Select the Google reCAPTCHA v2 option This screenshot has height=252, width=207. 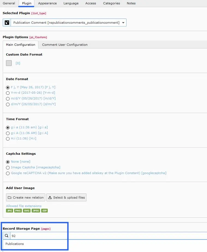(8, 174)
